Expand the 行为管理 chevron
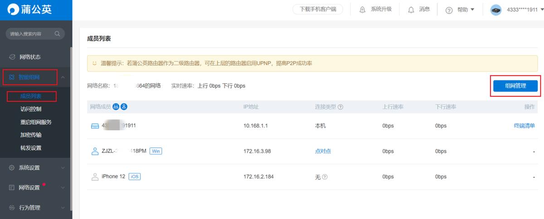Screen dimensions: 544x219 [63, 208]
